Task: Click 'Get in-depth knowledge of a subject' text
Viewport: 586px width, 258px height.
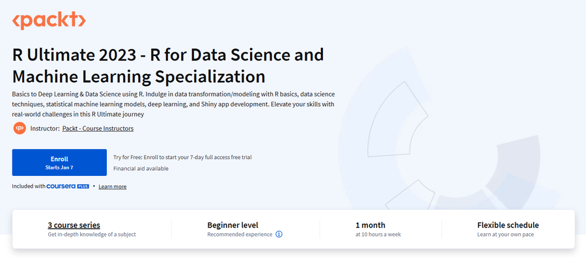Action: click(x=92, y=235)
